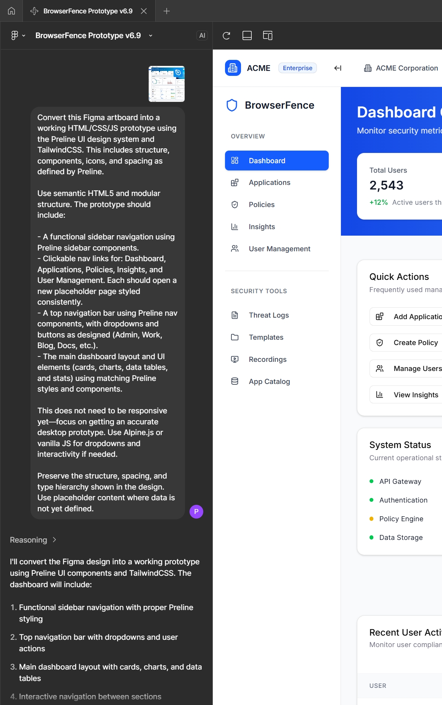442x705 pixels.
Task: Click the App Catalog database icon
Action: pos(235,381)
